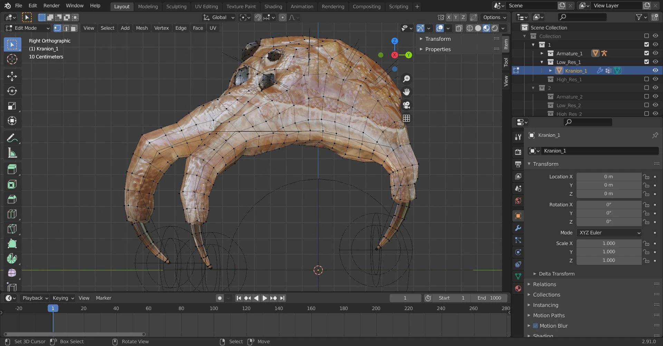Open the Global transform orientation dropdown
The height and width of the screenshot is (346, 663).
(218, 17)
